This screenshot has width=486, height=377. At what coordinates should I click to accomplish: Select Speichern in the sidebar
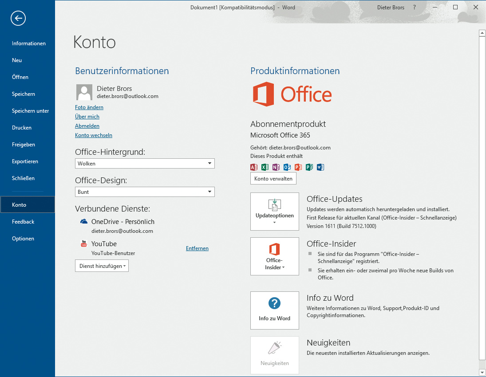(28, 94)
